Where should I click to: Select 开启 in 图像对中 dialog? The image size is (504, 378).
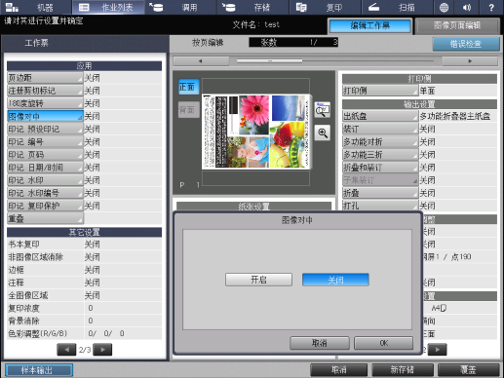(258, 280)
